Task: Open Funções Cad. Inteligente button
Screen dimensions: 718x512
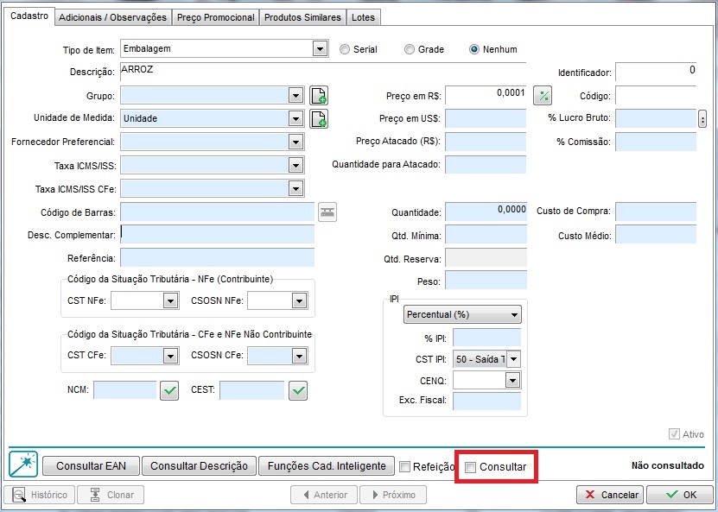Action: pyautogui.click(x=327, y=465)
